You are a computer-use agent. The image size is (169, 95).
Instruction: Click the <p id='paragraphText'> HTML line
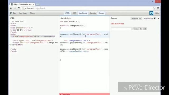point(33,36)
